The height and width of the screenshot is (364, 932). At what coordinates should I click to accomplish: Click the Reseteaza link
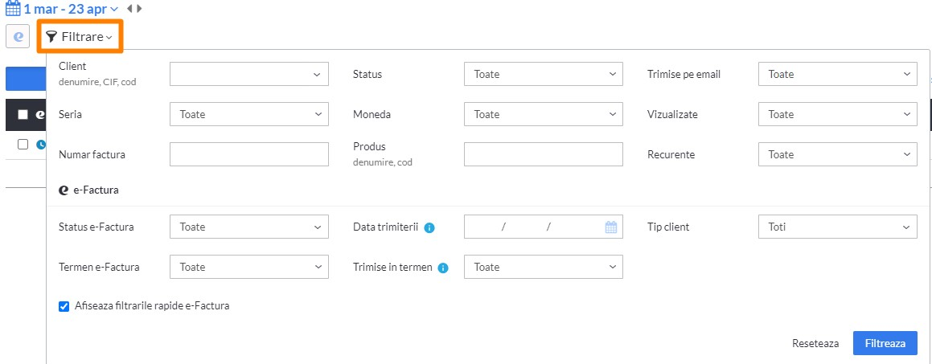pyautogui.click(x=815, y=343)
